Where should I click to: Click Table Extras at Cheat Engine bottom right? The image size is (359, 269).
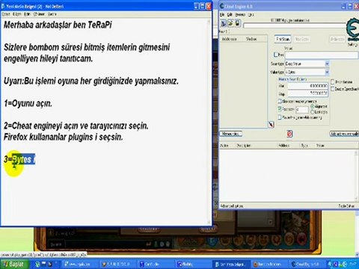click(346, 206)
